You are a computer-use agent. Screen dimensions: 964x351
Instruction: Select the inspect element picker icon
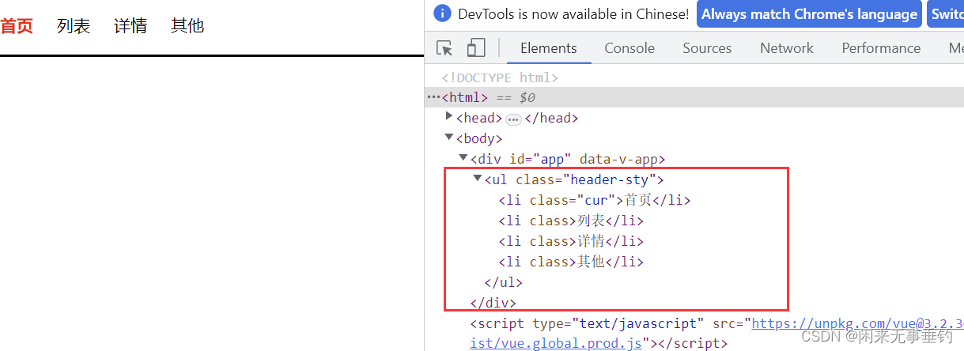445,48
